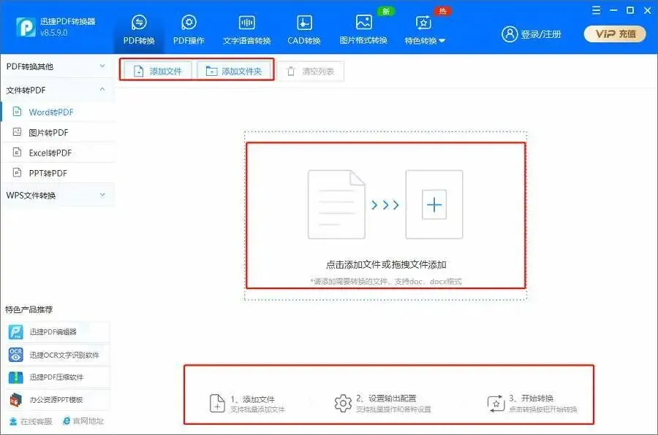Open 在线客服 support link
658x435 pixels.
tap(31, 421)
